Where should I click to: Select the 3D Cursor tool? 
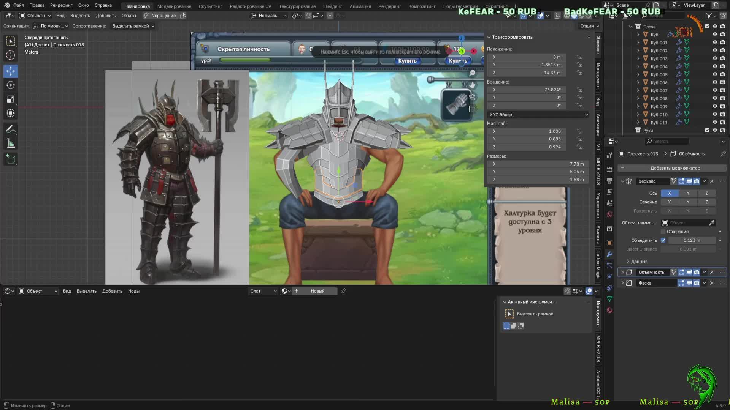click(x=11, y=55)
